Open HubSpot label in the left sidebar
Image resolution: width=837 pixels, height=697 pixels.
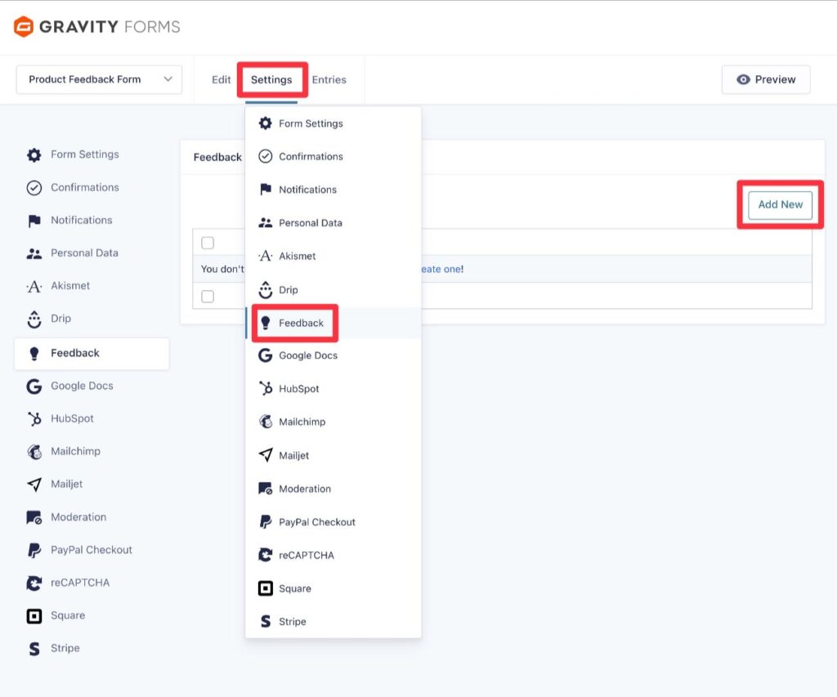(72, 419)
